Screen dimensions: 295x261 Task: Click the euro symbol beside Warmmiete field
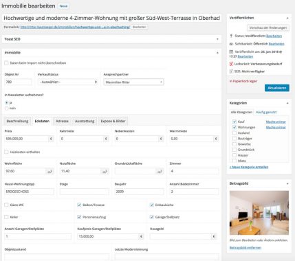[x=216, y=139]
